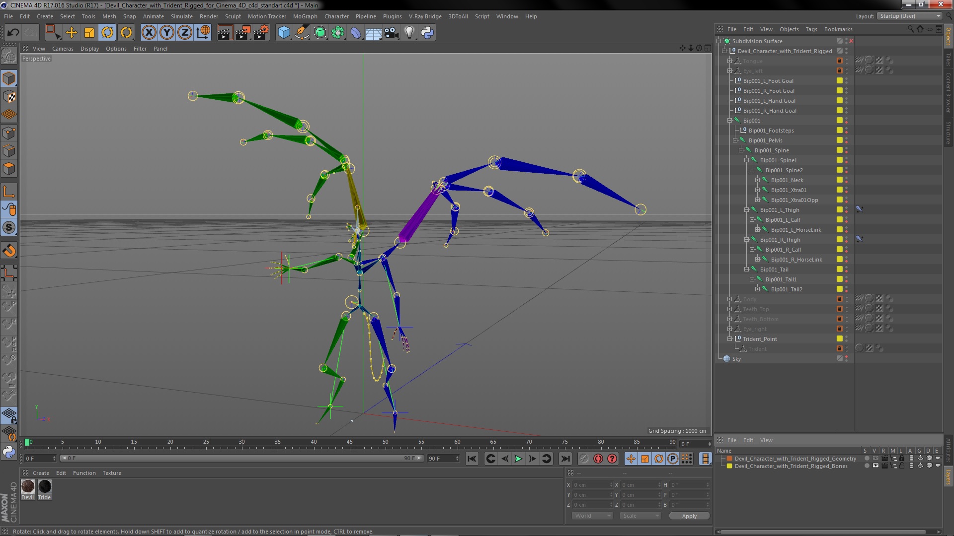
Task: Open viewport Cameras menu
Action: pos(63,49)
